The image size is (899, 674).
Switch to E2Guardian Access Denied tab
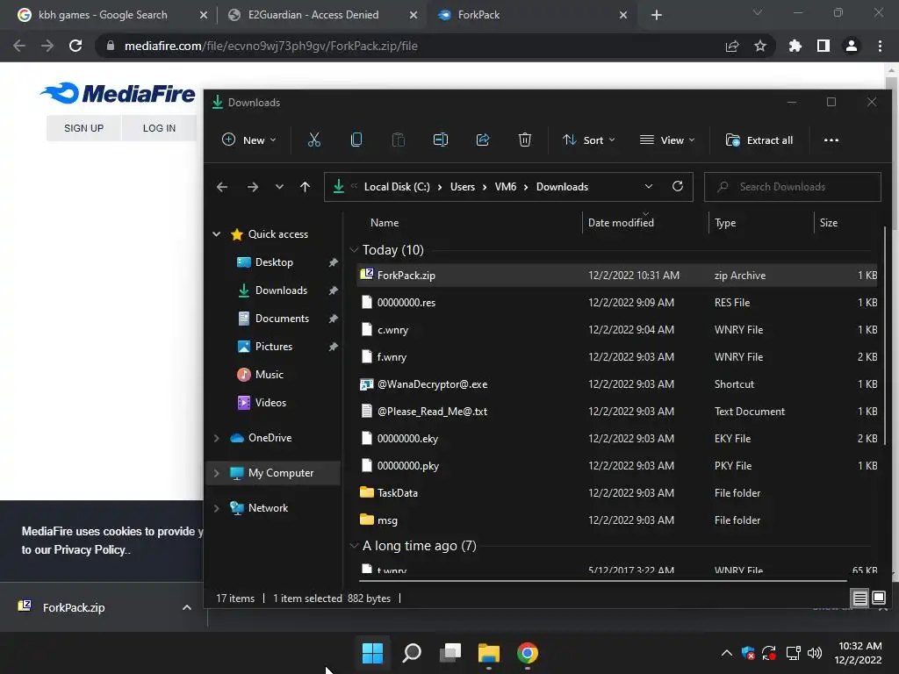(x=313, y=15)
